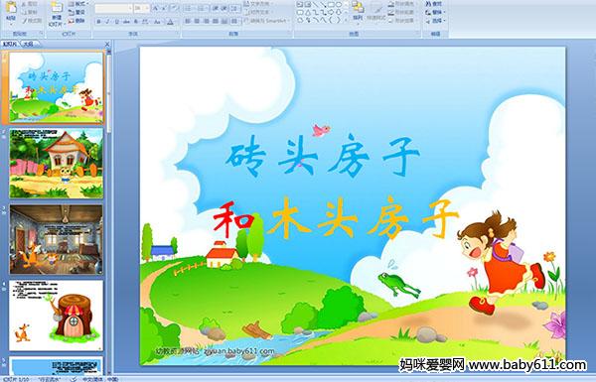Switch to the Slides tab in side pane
Viewport: 596px width, 382px height.
10,44
